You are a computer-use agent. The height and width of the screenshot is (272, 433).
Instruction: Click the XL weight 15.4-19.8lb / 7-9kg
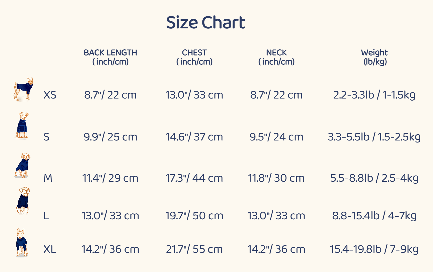point(374,249)
